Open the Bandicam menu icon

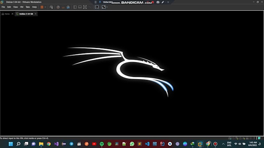click(x=96, y=2)
